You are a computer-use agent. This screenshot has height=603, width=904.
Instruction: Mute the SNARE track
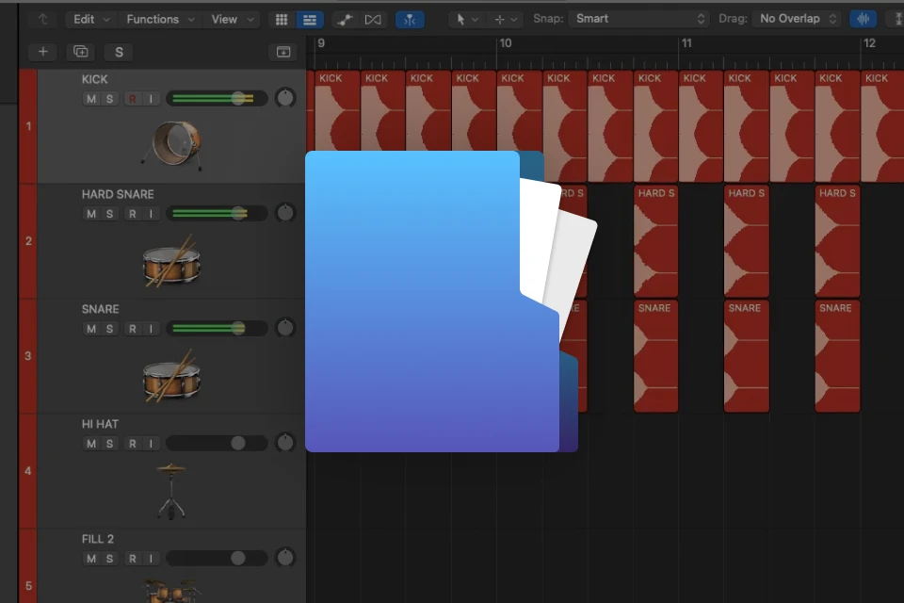pyautogui.click(x=91, y=328)
